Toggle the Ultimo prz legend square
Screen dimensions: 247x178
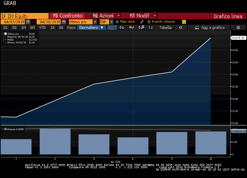point(5,34)
